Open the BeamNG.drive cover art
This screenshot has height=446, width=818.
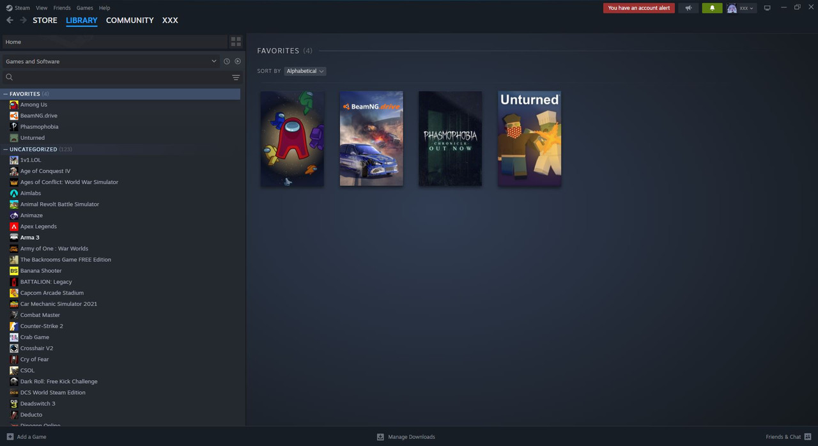click(371, 139)
